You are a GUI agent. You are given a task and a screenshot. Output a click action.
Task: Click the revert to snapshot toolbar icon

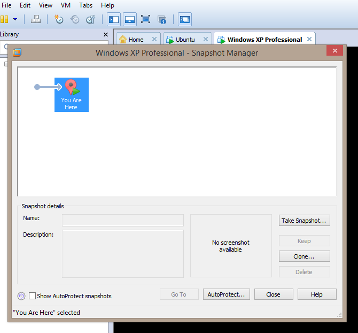coord(75,19)
